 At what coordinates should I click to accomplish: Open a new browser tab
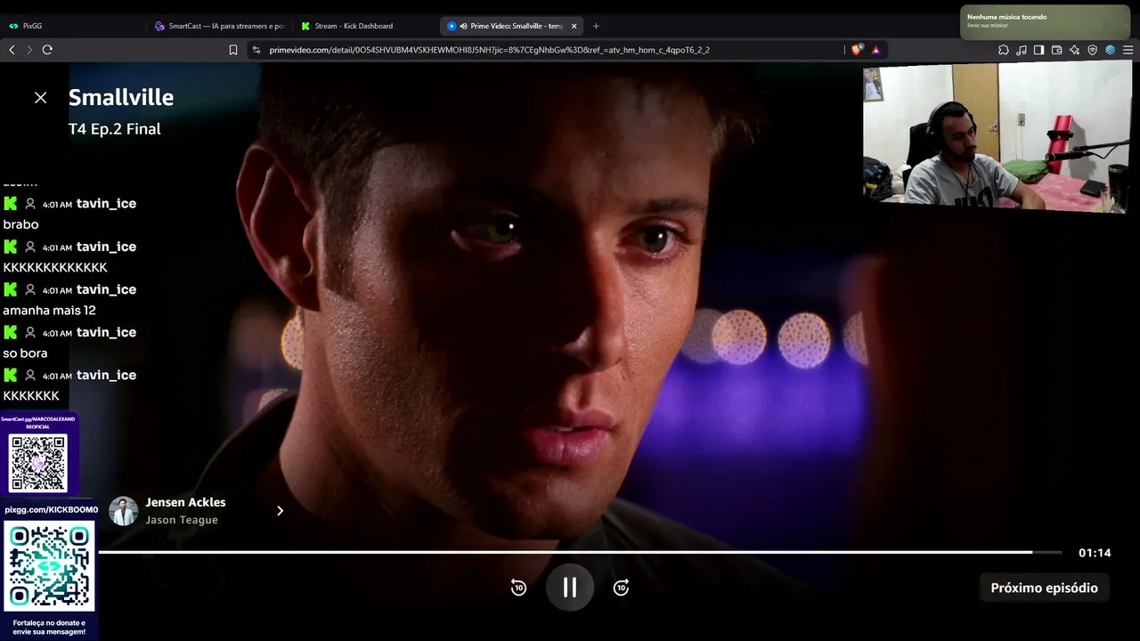(x=596, y=26)
